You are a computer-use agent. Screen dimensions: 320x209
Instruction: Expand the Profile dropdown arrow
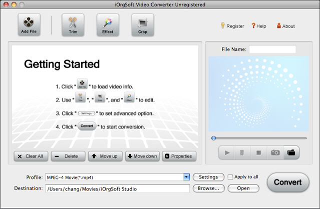[186, 177]
